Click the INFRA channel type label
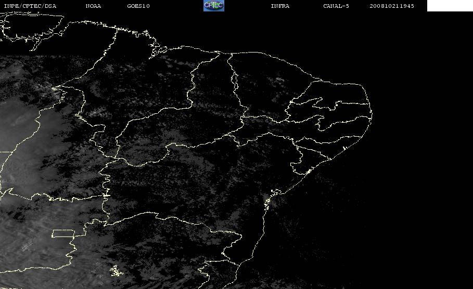This screenshot has width=473, height=289. click(280, 6)
